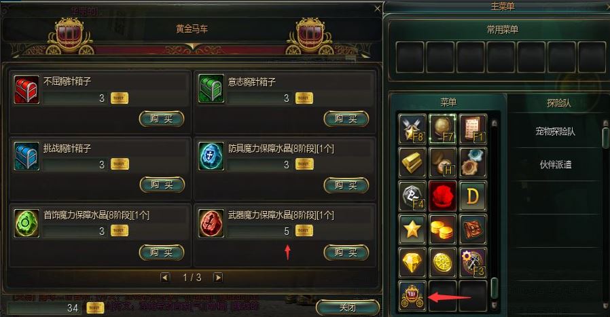Buy the 意志胸针箱子 item
Viewport: 610px width, 317px height.
pyautogui.click(x=346, y=119)
